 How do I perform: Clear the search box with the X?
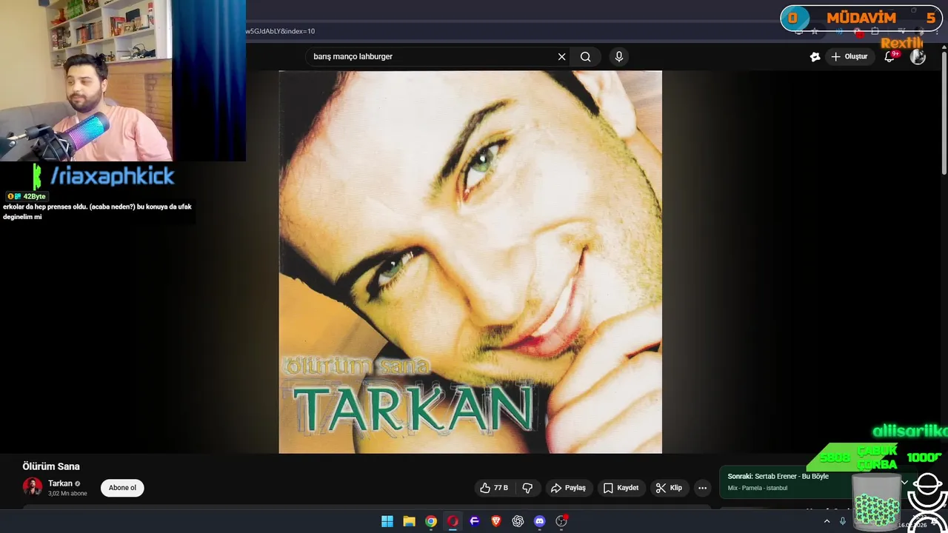point(561,57)
